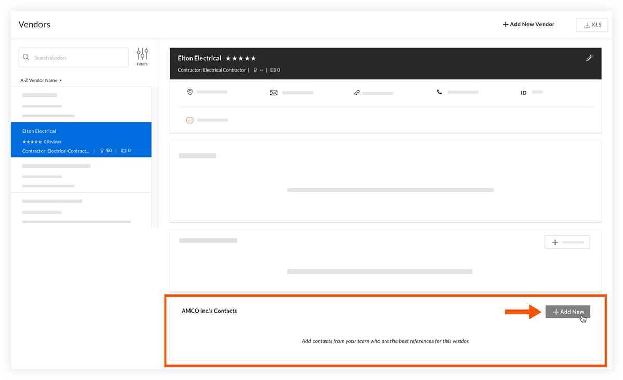623x380 pixels.
Task: Click the location pin icon in vendor details
Action: (189, 92)
